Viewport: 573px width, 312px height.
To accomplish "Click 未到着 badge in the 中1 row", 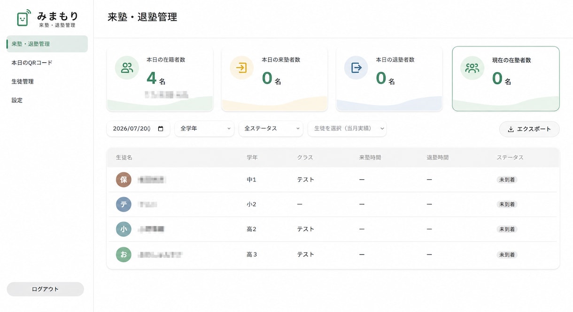I will click(x=507, y=180).
